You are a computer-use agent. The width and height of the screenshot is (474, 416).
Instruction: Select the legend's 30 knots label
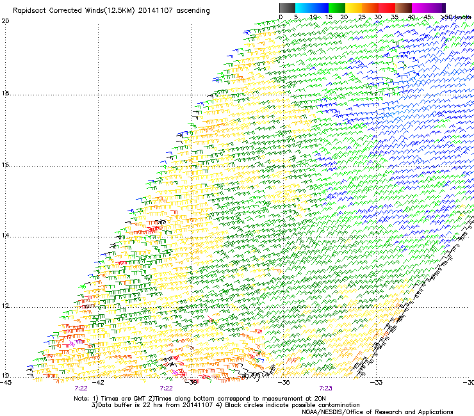coord(378,17)
